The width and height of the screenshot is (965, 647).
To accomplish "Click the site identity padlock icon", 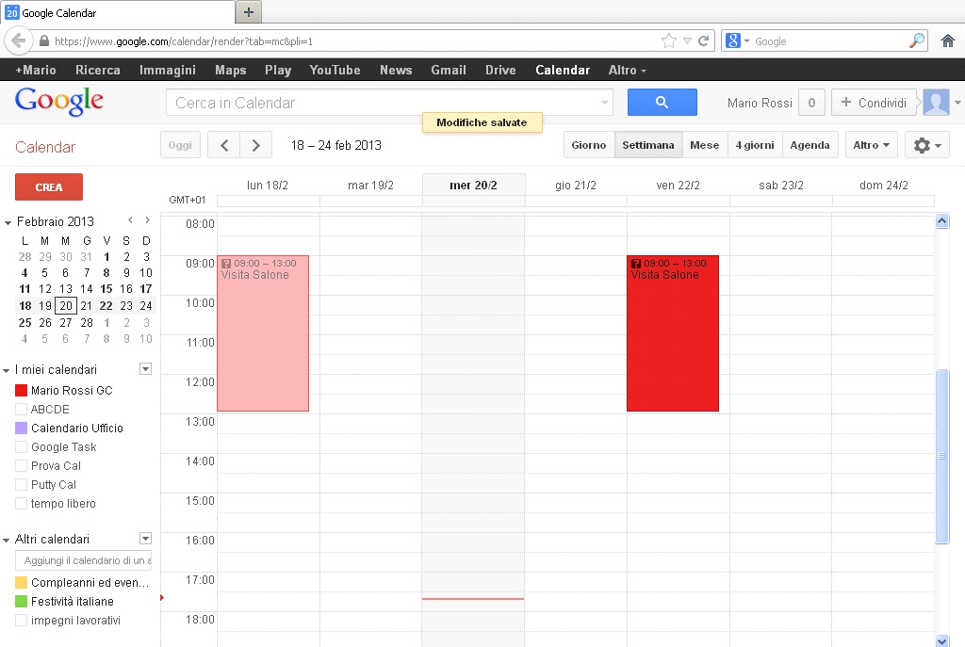I will (x=43, y=41).
